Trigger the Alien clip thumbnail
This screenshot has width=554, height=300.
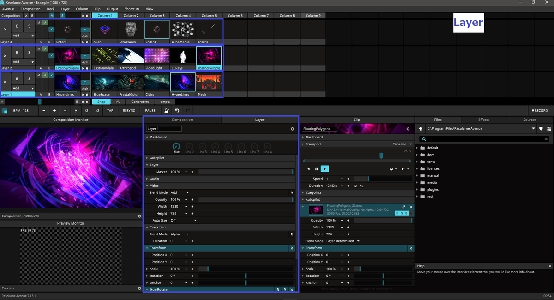click(x=104, y=30)
